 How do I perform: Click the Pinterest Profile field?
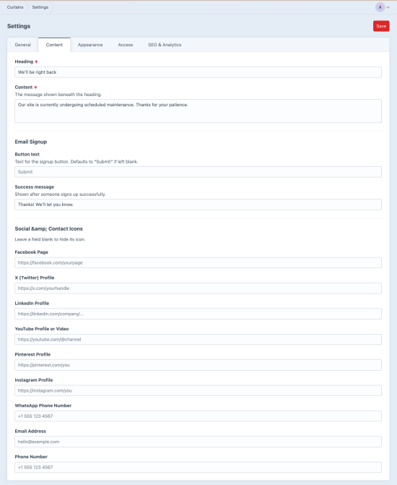click(198, 365)
